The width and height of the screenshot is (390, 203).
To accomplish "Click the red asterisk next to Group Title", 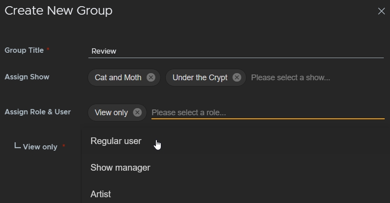I will pyautogui.click(x=48, y=49).
